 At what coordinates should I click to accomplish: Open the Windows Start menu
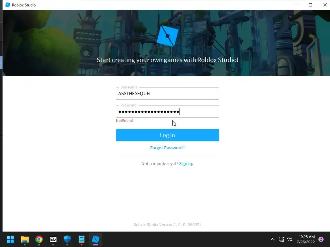(x=10, y=239)
